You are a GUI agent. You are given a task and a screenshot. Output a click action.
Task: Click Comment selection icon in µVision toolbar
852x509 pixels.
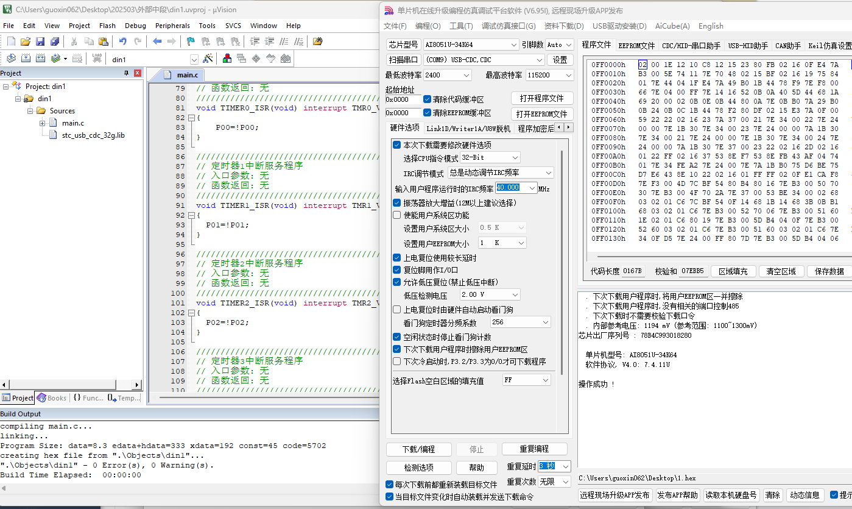(284, 41)
